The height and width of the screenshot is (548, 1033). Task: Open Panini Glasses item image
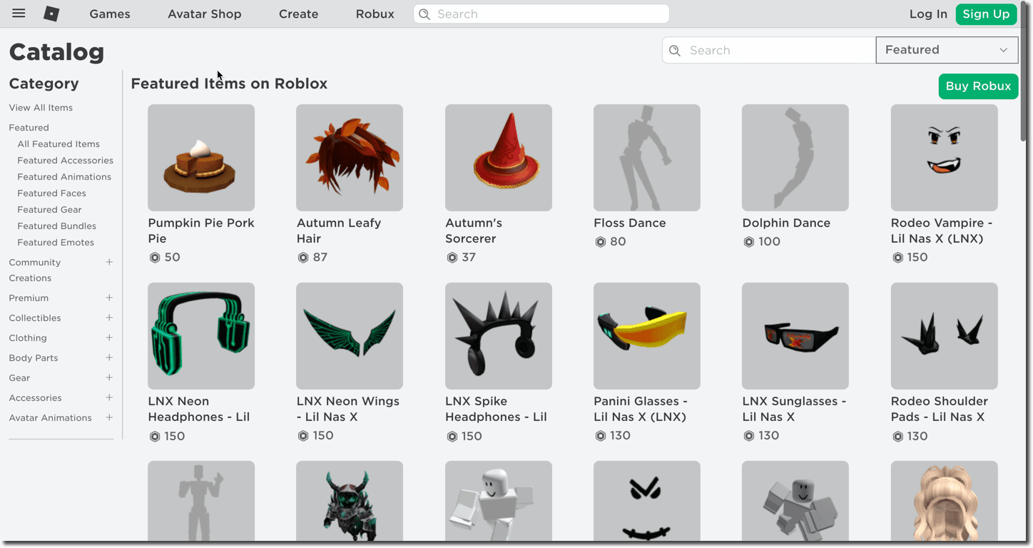[647, 336]
